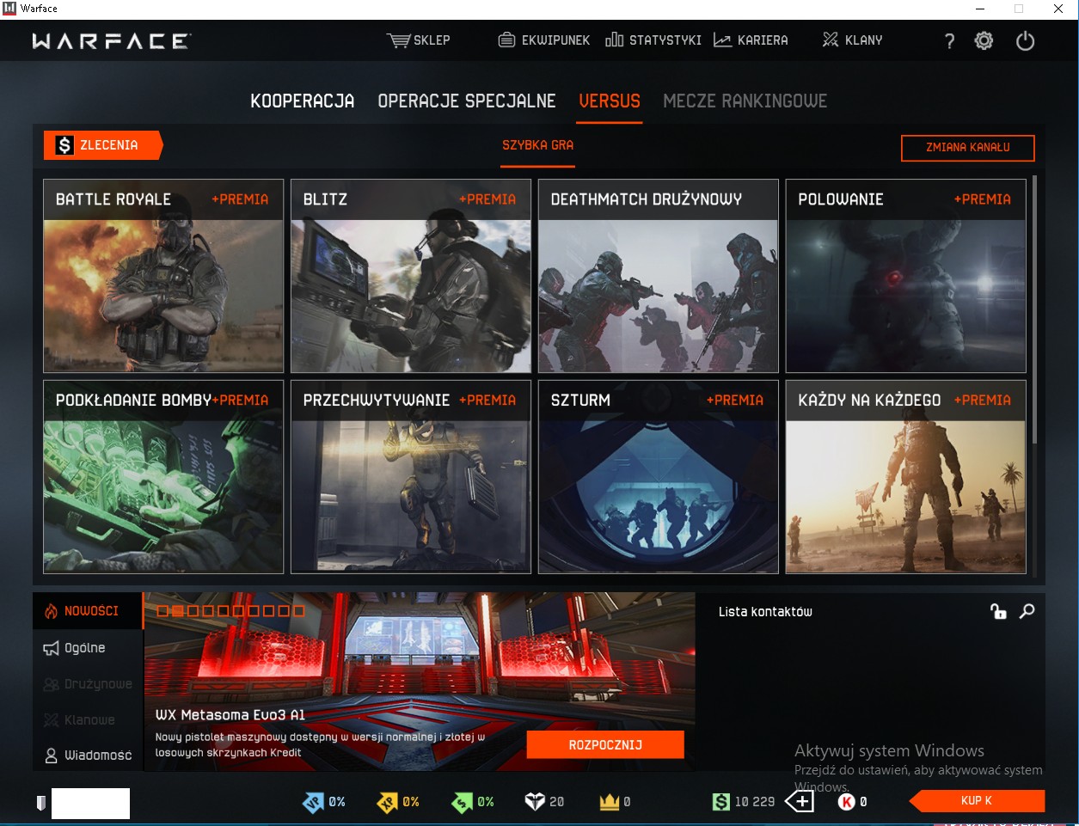Open the Ekwipunek inventory
This screenshot has height=826, width=1079.
point(544,40)
